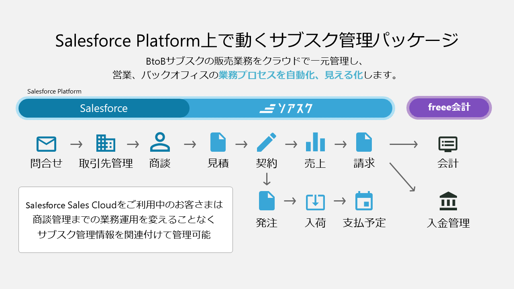This screenshot has height=289, width=514.
Task: Click the Salesforce pill button
Action: click(x=104, y=108)
